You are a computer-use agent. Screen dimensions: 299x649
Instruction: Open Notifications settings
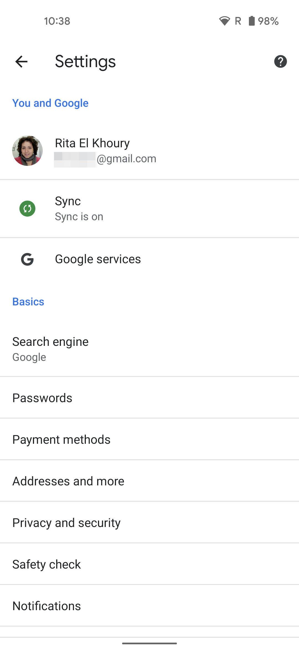coord(111,606)
